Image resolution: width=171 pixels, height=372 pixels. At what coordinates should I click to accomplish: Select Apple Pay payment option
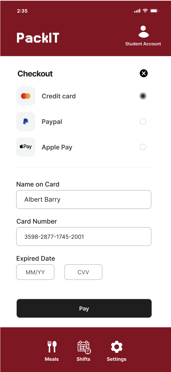(x=143, y=147)
